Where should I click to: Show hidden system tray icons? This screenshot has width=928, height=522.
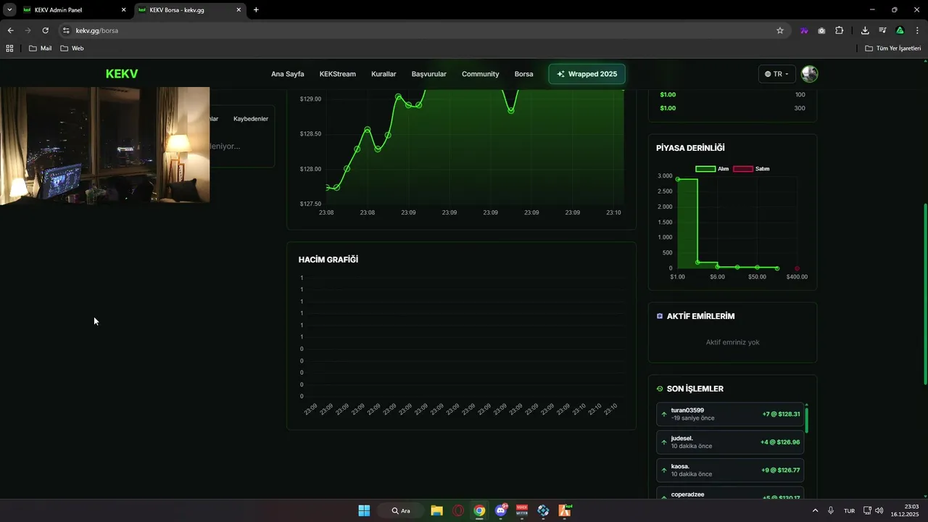[x=815, y=510]
